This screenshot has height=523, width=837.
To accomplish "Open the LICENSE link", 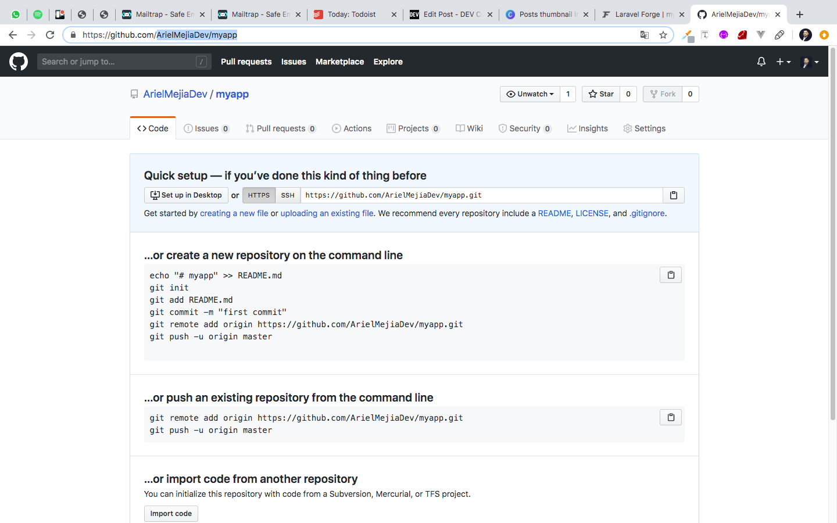I will pos(592,213).
